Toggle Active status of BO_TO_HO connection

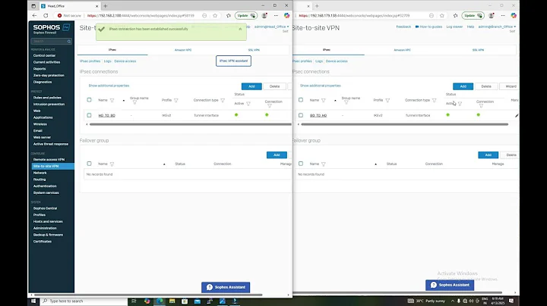click(x=448, y=115)
